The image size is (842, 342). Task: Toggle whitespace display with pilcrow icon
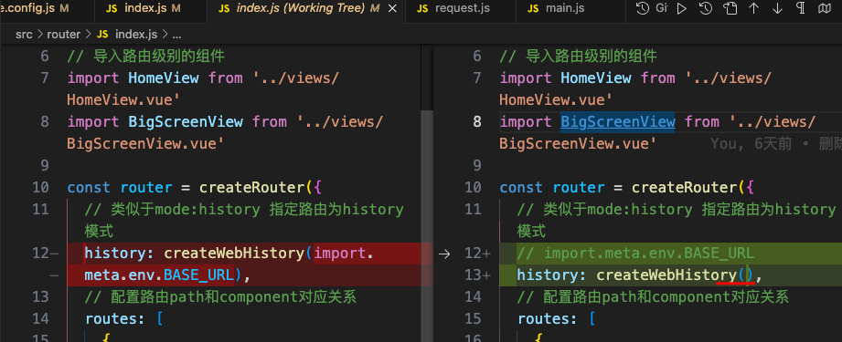801,8
